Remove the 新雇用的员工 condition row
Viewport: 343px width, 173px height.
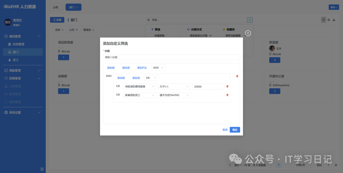click(x=227, y=95)
